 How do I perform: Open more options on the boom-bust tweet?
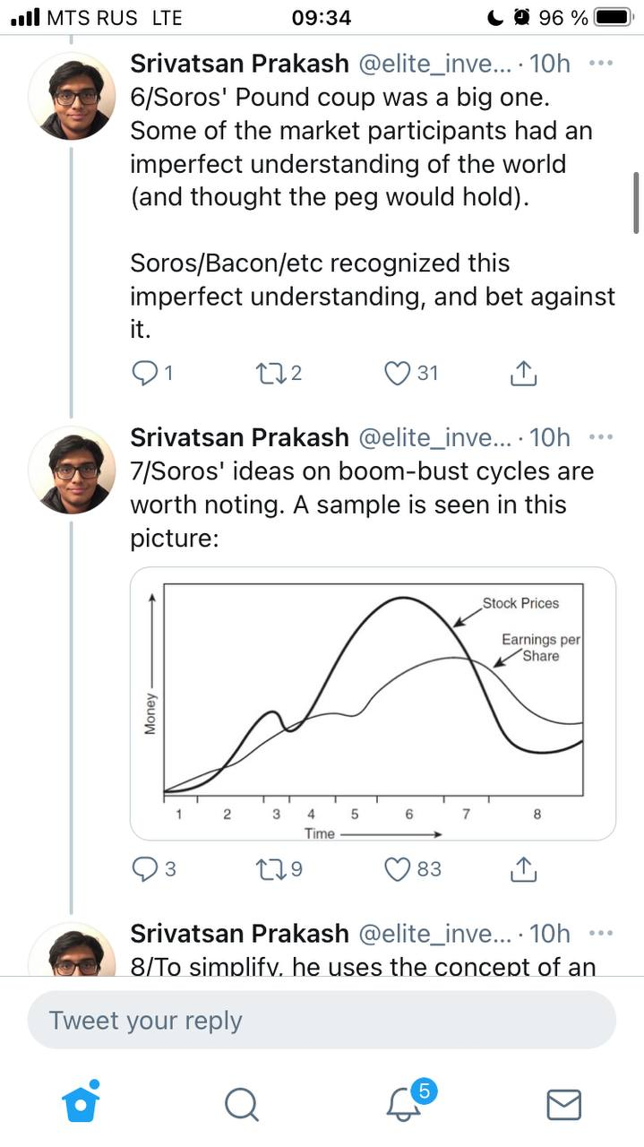coord(601,436)
